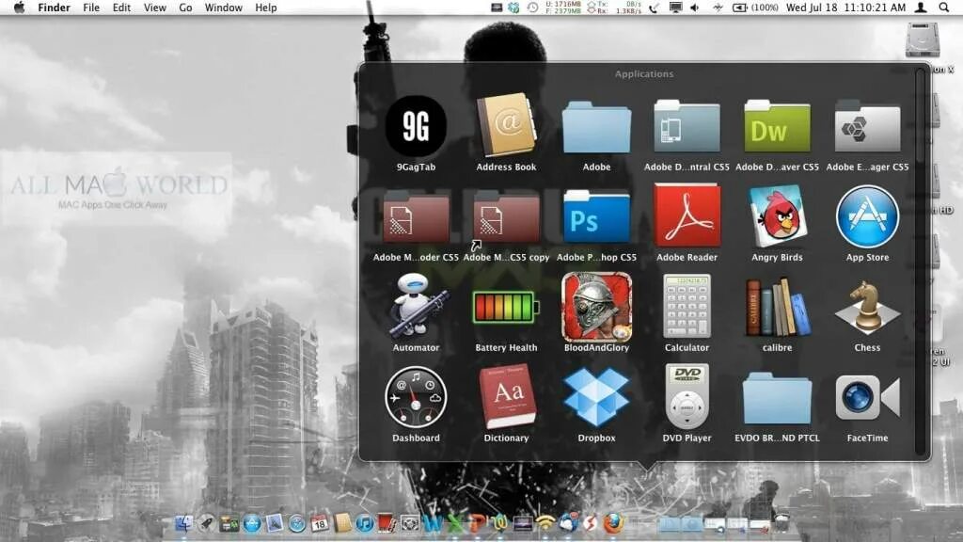Launch Safari from the Dock

point(296,523)
